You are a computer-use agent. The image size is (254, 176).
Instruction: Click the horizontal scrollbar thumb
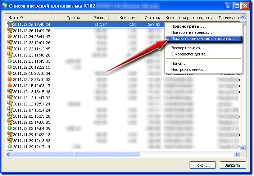click(x=76, y=154)
